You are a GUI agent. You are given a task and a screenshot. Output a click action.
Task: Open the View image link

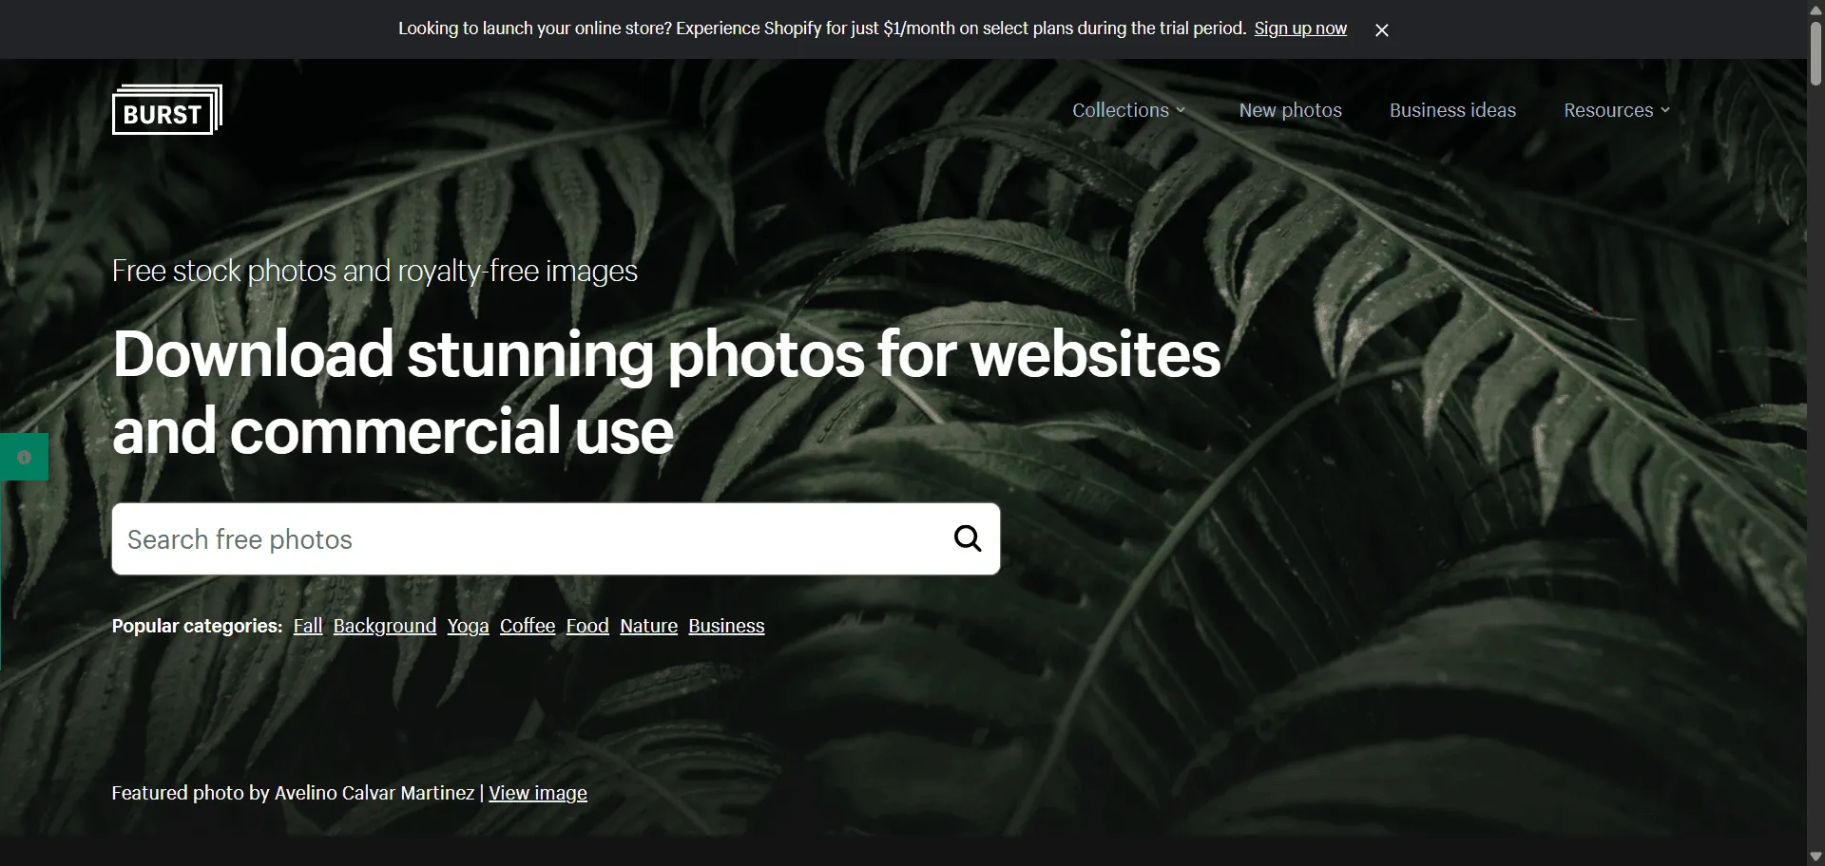point(537,793)
